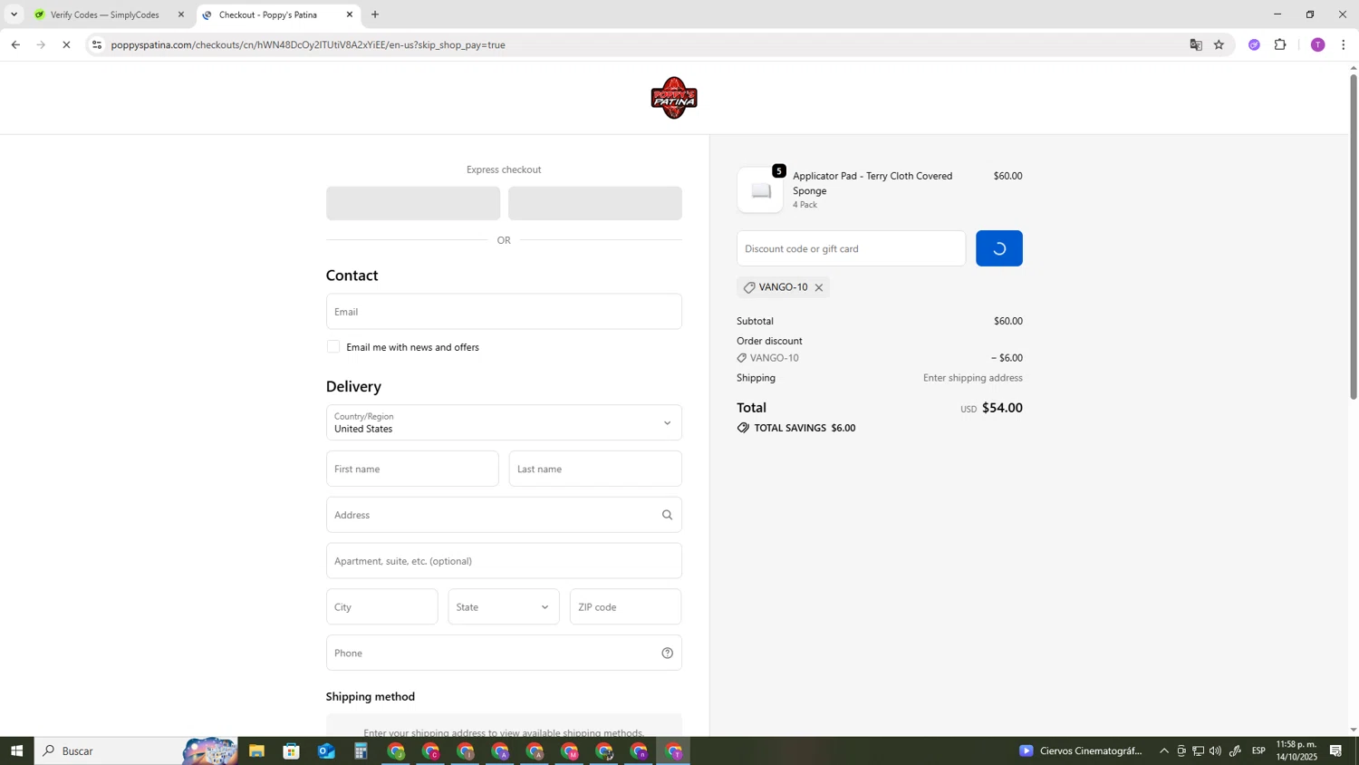Open the Chrome taskbar icon with C badge
The height and width of the screenshot is (765, 1359).
tap(430, 751)
